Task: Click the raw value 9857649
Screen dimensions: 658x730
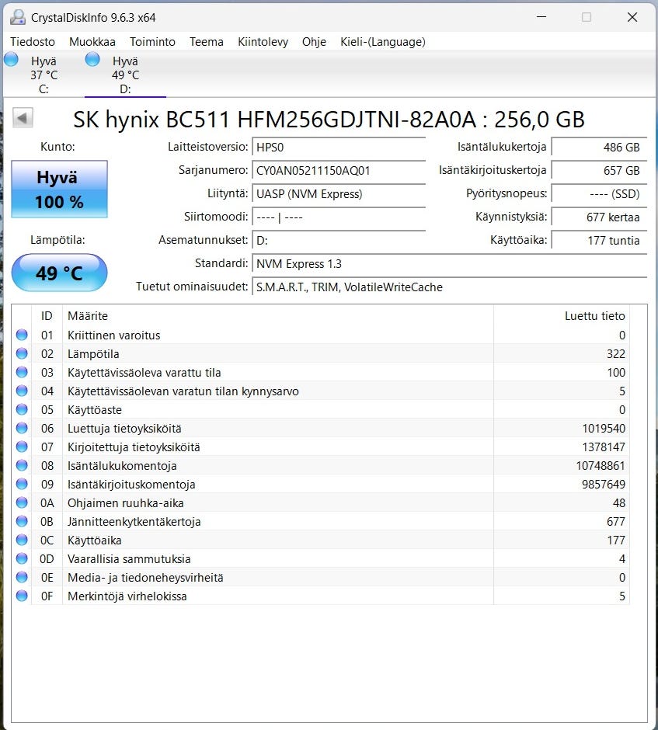Action: coord(604,484)
